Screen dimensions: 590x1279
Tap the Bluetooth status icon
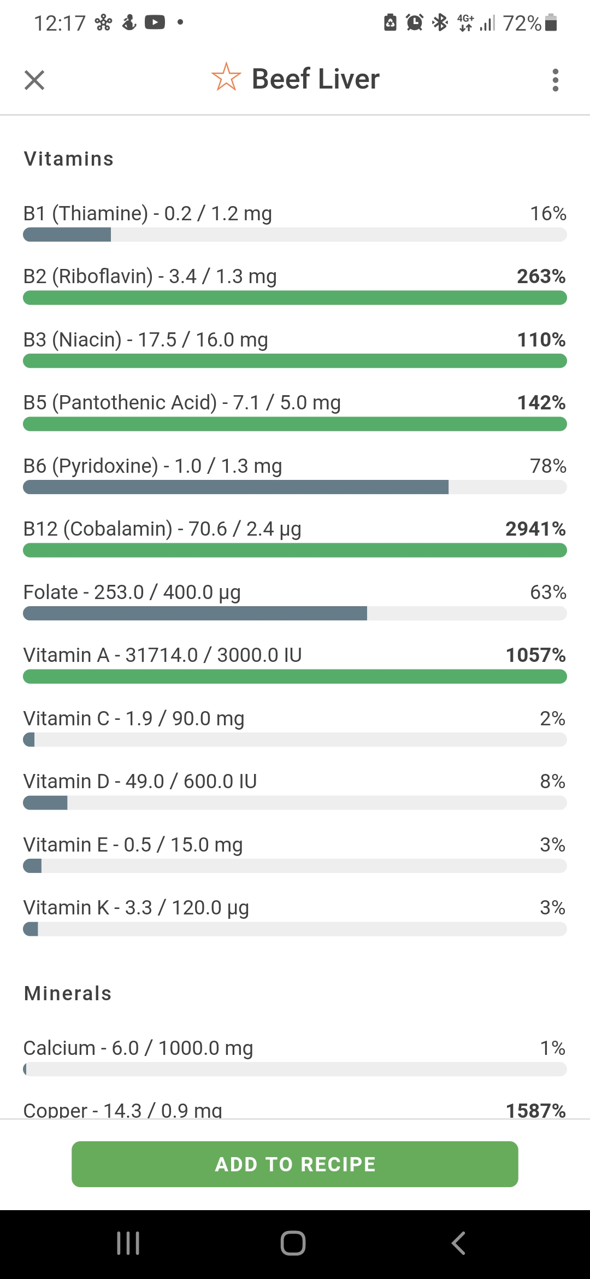pos(440,22)
